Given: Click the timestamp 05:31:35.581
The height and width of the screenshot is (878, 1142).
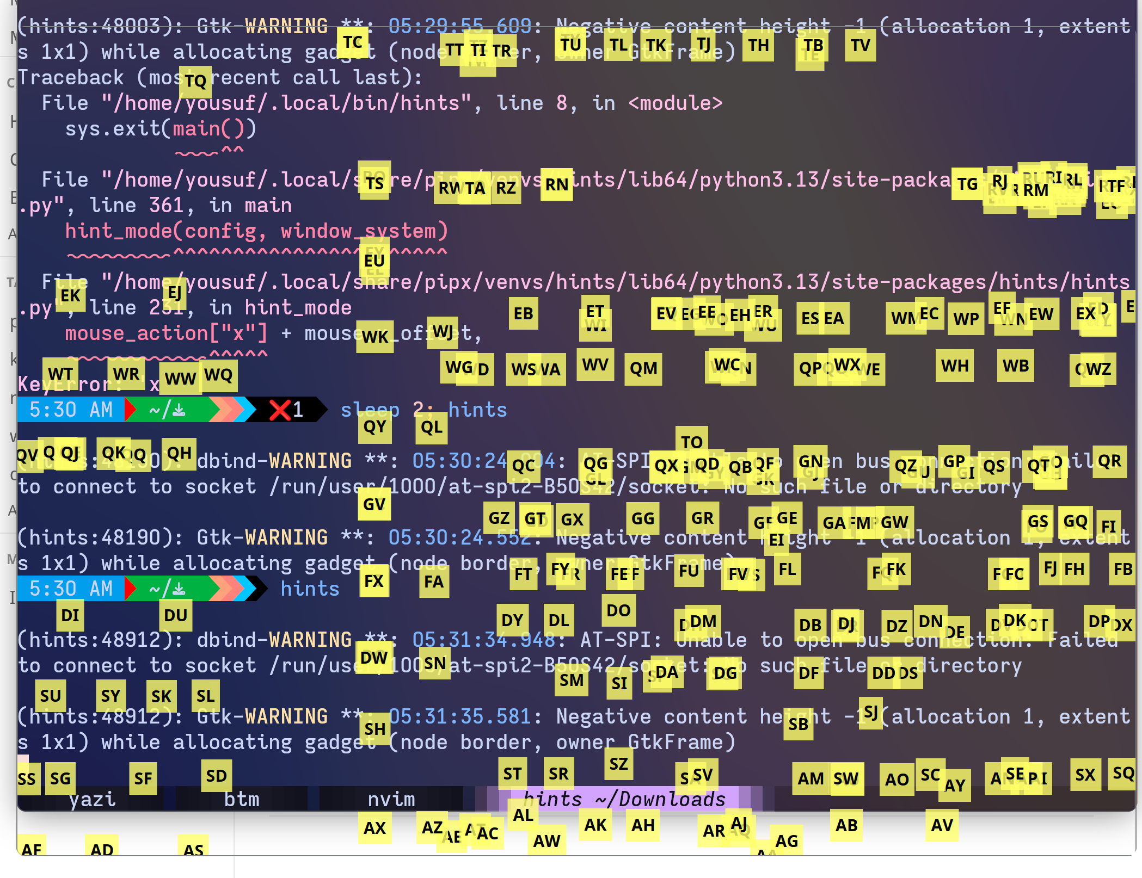Looking at the screenshot, I should [x=459, y=716].
